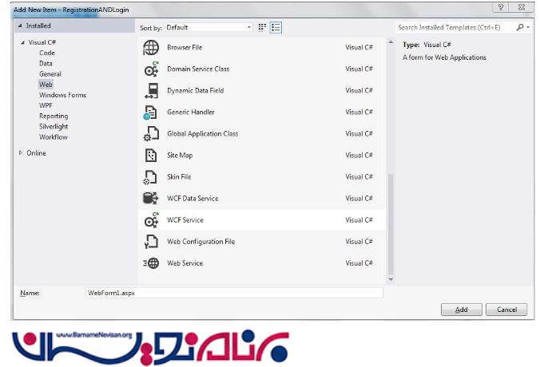Click the Add button
Image resolution: width=540 pixels, height=367 pixels.
point(462,310)
